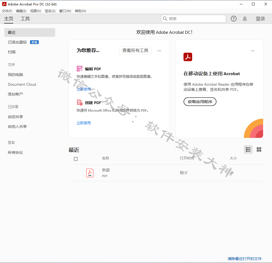
Task: Click the Create PDF tool icon
Action: (x=80, y=102)
